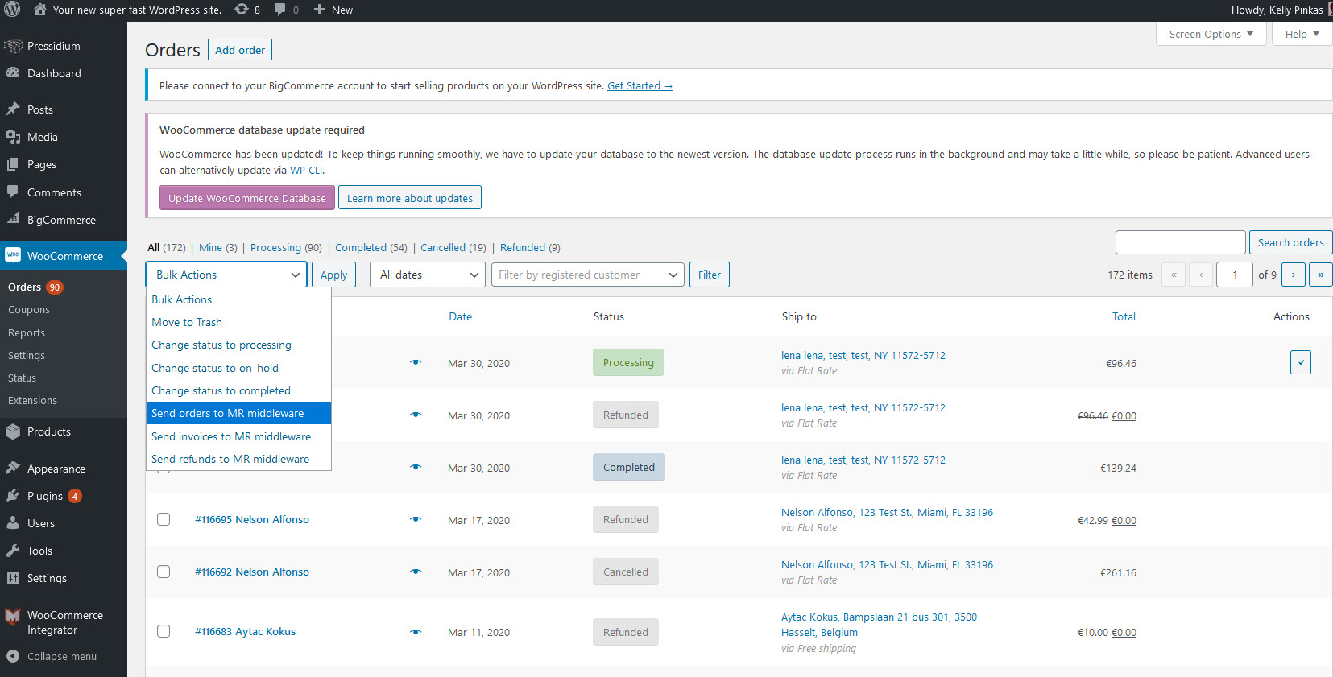Screen dimensions: 1333x677
Task: Preview the Mar 30 Processing order eye
Action: point(416,362)
